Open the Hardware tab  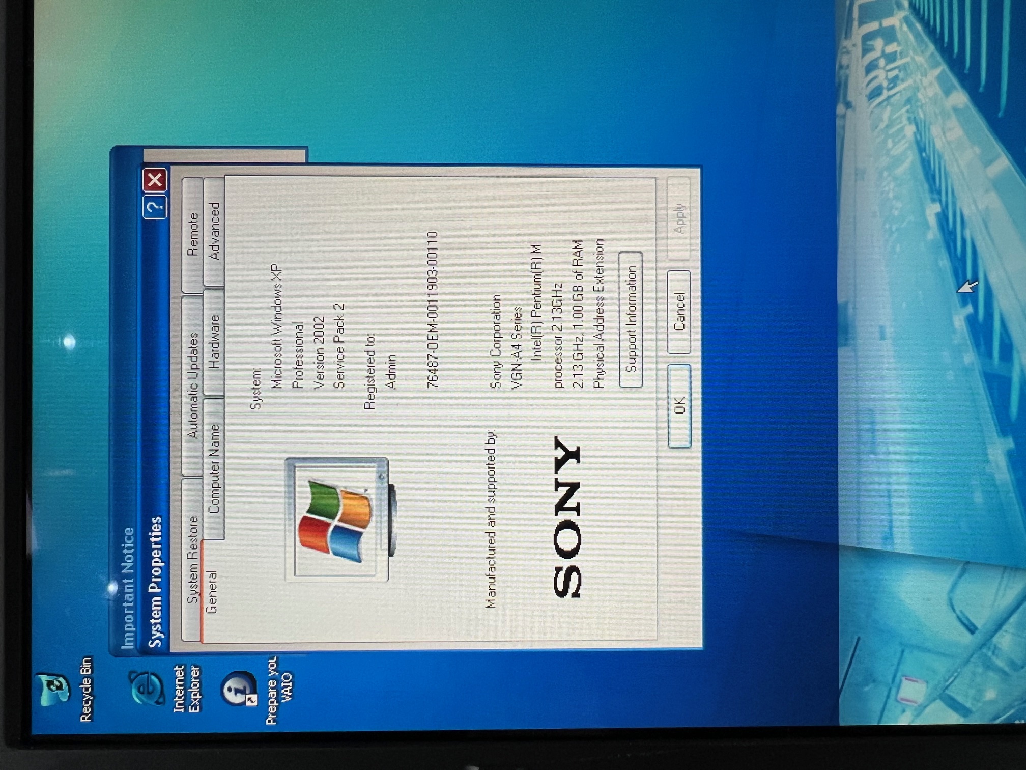pos(214,342)
